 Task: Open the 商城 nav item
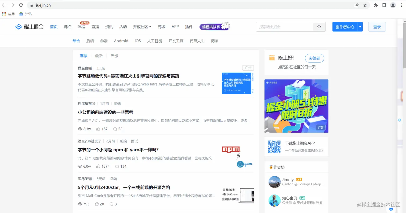162,27
